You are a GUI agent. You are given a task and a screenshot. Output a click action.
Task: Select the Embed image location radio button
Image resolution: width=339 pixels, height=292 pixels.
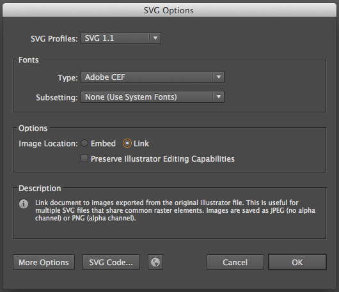click(84, 143)
